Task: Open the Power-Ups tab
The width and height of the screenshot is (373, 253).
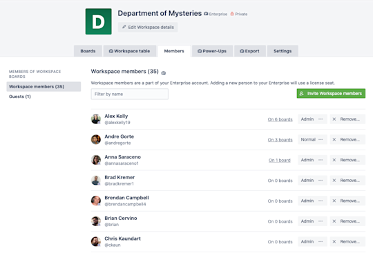Action: coord(212,51)
